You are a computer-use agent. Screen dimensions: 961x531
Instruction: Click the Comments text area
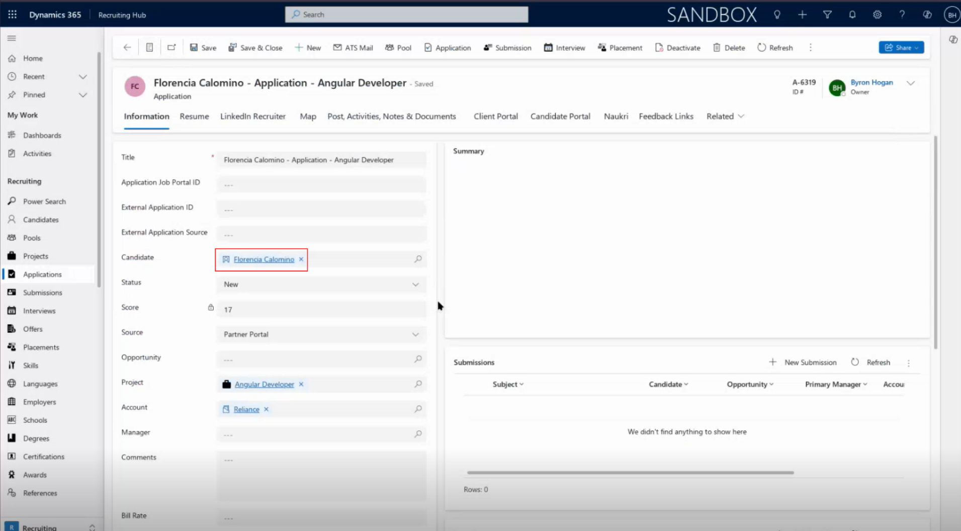pyautogui.click(x=322, y=476)
